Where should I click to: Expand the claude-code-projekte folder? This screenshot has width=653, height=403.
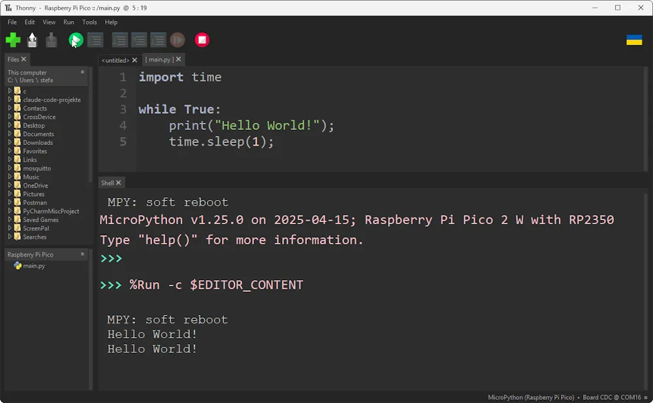point(10,99)
